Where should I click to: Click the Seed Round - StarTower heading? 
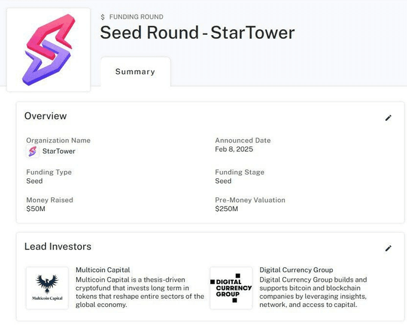[197, 32]
